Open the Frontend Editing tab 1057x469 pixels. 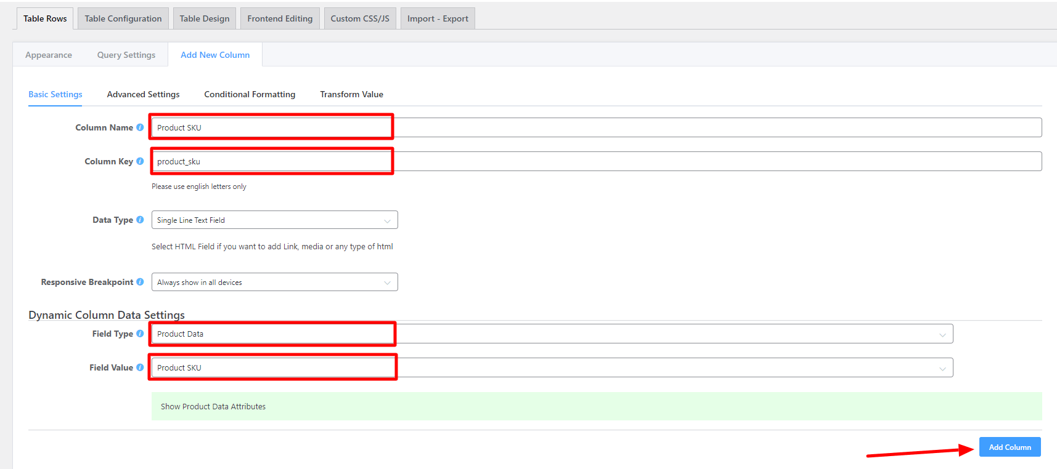coord(280,18)
